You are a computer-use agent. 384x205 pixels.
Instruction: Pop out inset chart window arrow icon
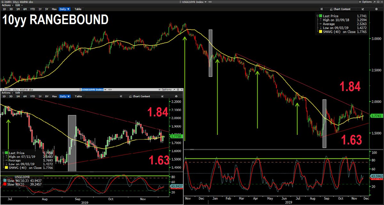click(x=174, y=90)
